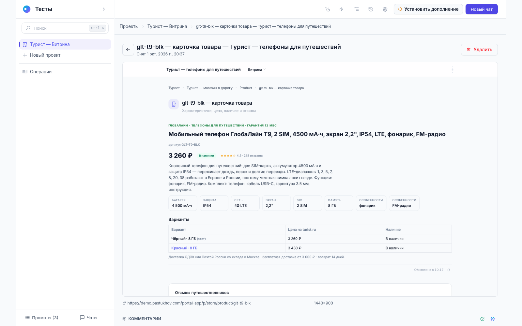
Task: Go to Турист — Витрина breadcrumb
Action: pyautogui.click(x=167, y=26)
